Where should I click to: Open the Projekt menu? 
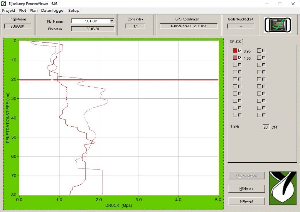8,10
